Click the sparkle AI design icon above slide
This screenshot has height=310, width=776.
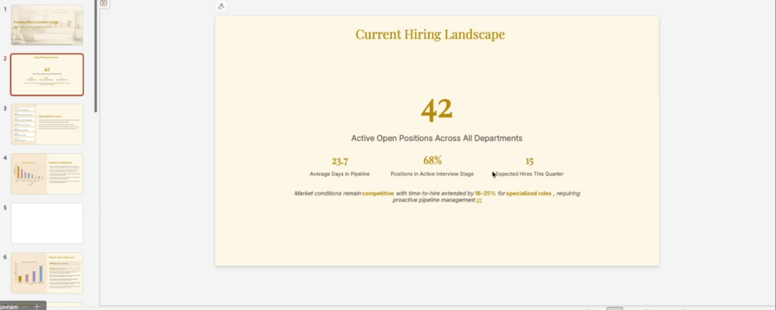221,7
